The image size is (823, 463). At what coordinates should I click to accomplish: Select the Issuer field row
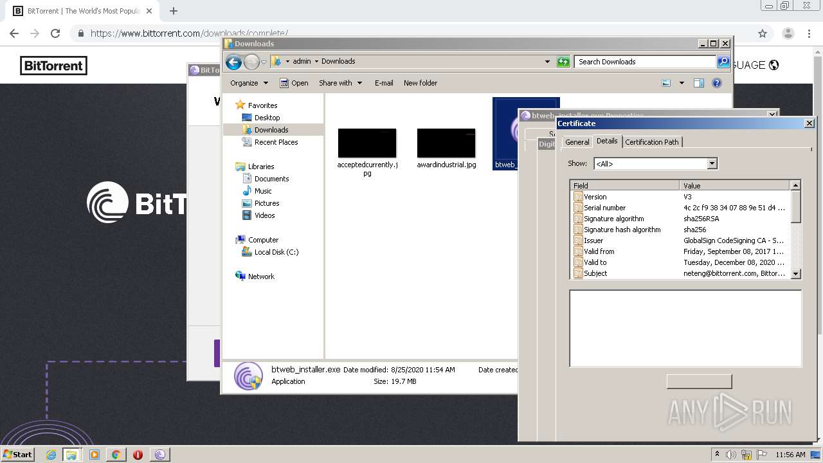coord(681,241)
